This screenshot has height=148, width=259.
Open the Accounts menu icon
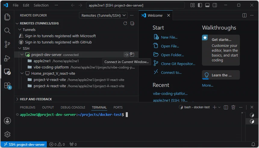tap(7, 121)
